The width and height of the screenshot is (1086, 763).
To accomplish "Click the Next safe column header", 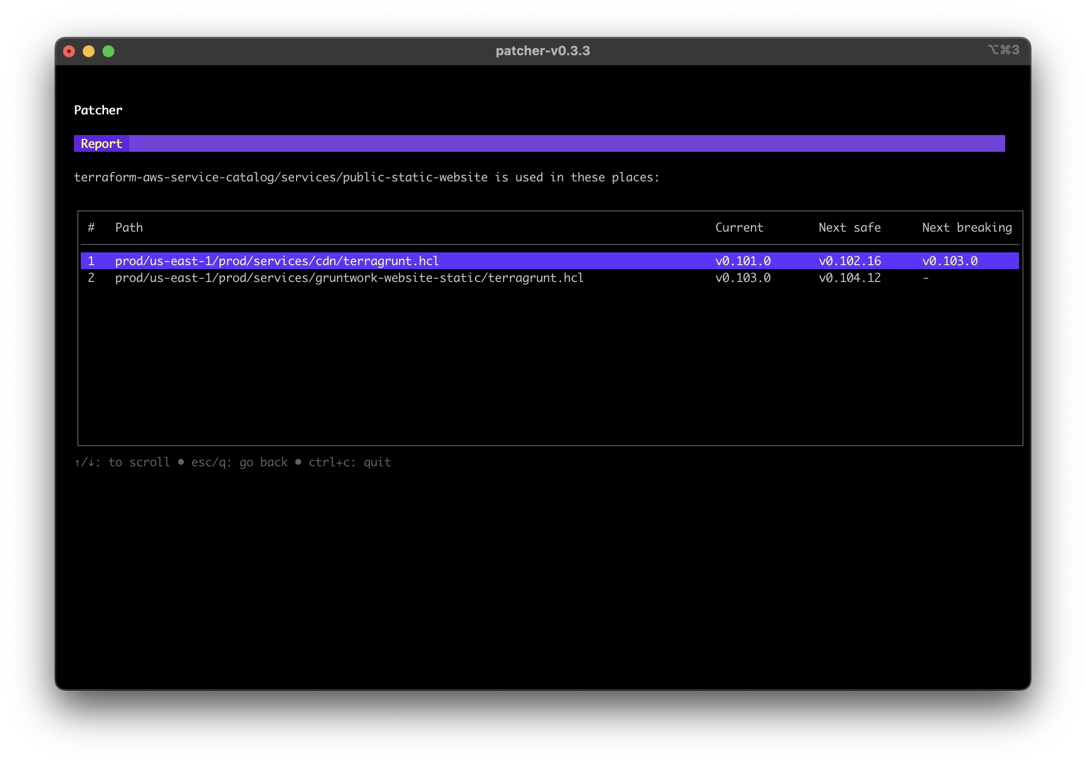I will click(849, 227).
